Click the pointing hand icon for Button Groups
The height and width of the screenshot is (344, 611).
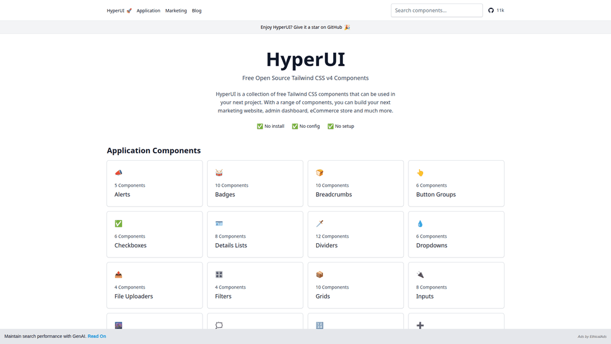click(420, 173)
